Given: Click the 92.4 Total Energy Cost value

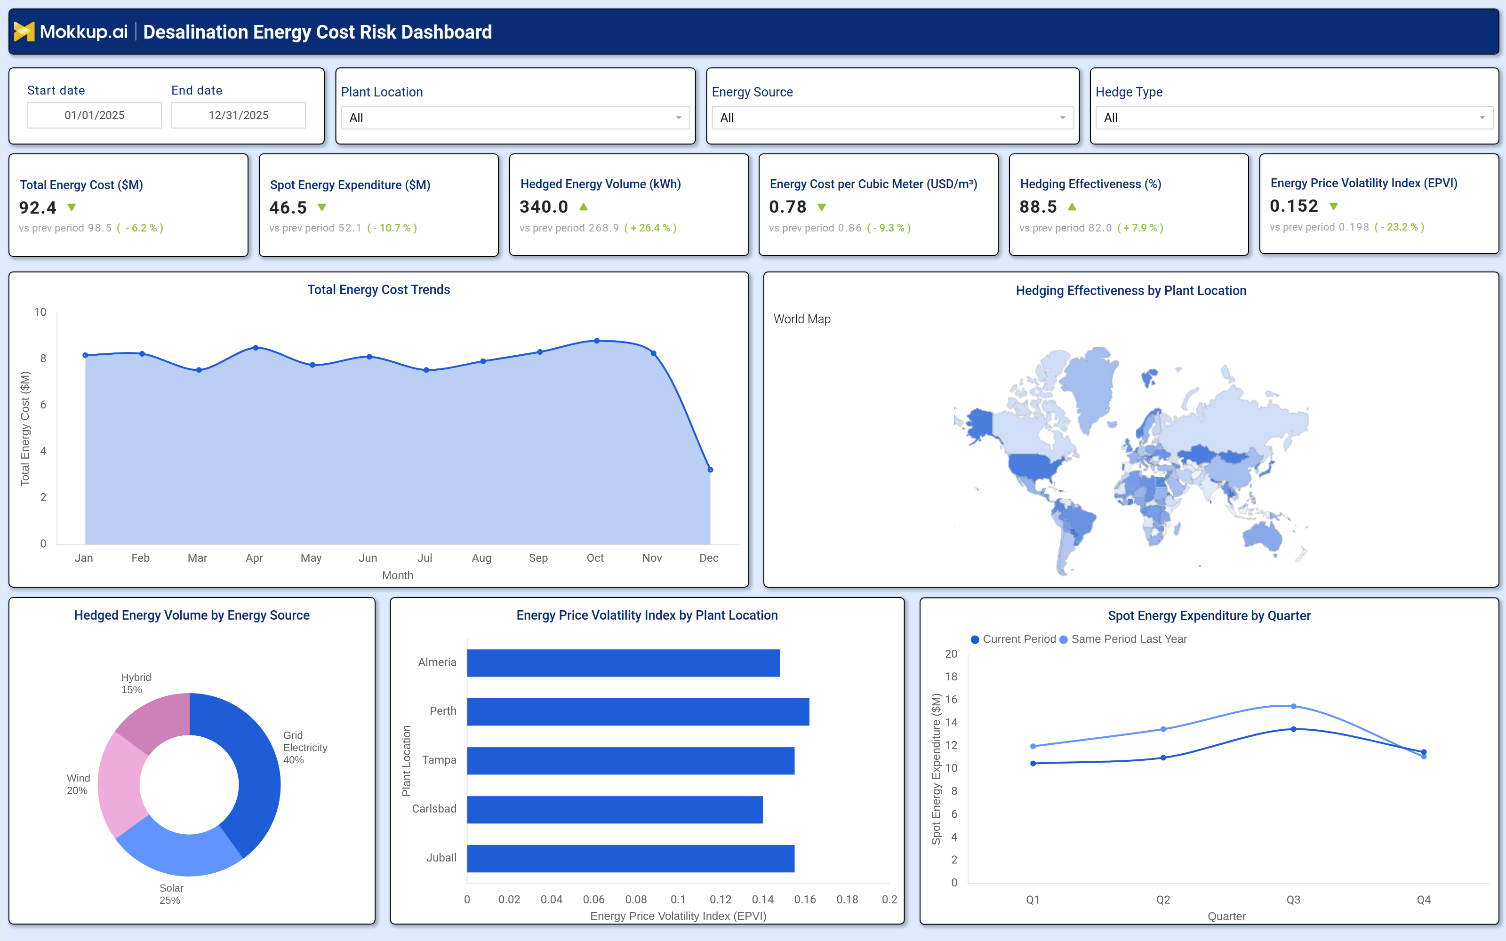Looking at the screenshot, I should [37, 207].
